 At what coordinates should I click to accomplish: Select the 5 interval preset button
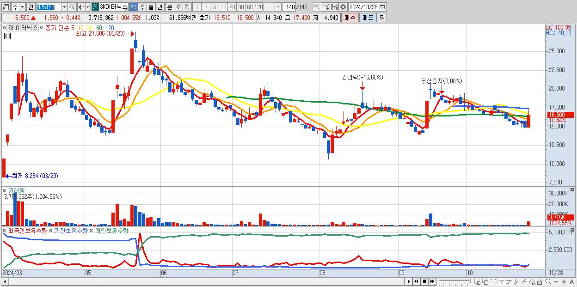click(215, 7)
